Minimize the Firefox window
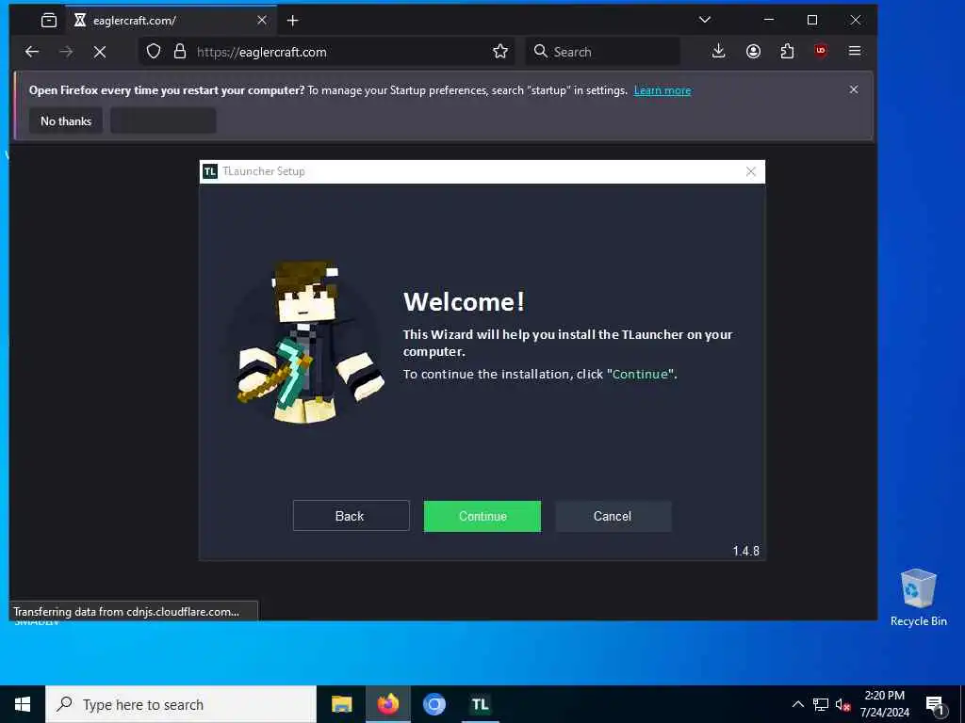Screen dimensions: 965x723 coord(769,20)
